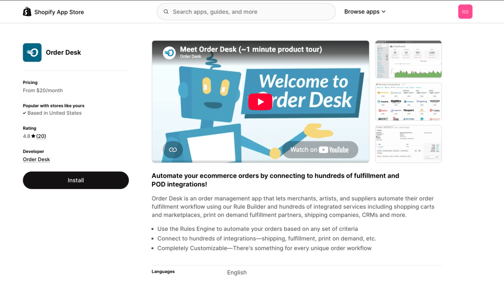Viewport: 504px width, 283px height.
Task: Open the ISS account avatar menu
Action: click(465, 12)
